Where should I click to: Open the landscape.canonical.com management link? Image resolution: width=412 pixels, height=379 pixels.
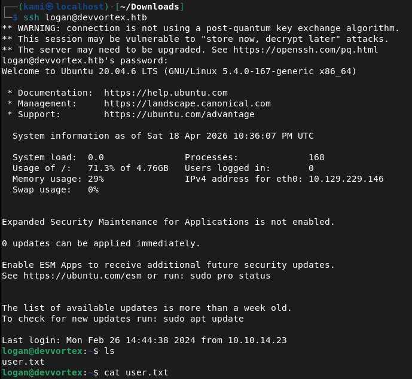pyautogui.click(x=187, y=103)
